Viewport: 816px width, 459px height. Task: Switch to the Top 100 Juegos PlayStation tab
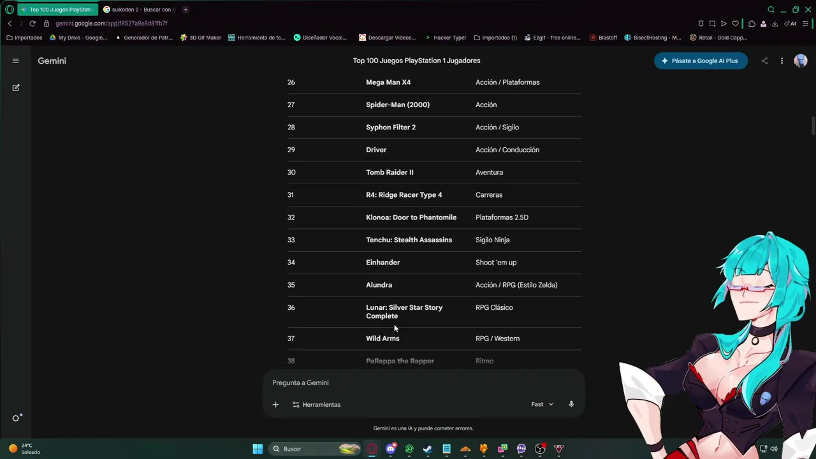57,10
